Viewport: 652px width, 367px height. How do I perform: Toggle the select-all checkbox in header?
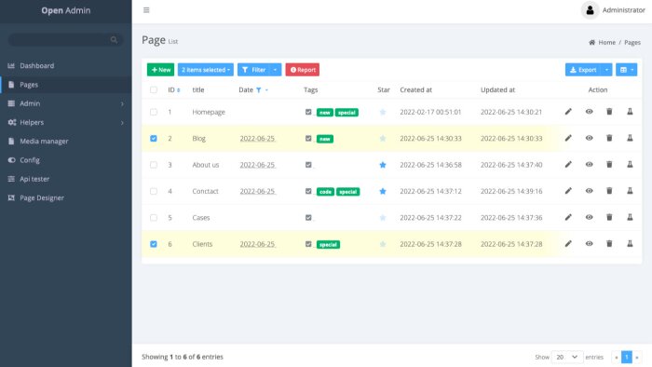pos(154,89)
